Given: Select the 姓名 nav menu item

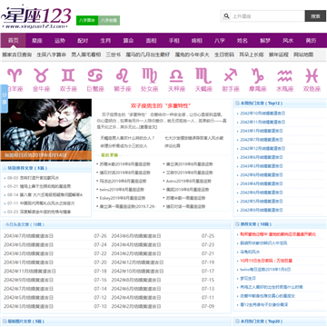Looking at the screenshot, I should point(243,41).
